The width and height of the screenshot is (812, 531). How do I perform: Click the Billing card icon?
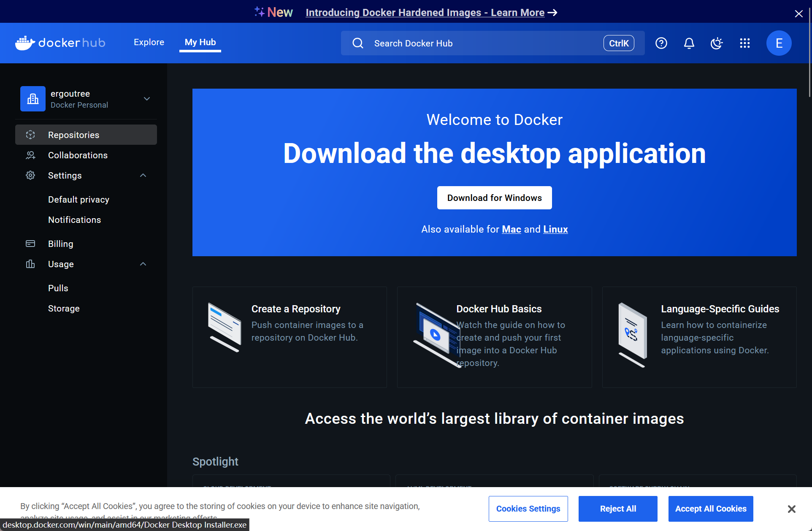click(x=30, y=244)
